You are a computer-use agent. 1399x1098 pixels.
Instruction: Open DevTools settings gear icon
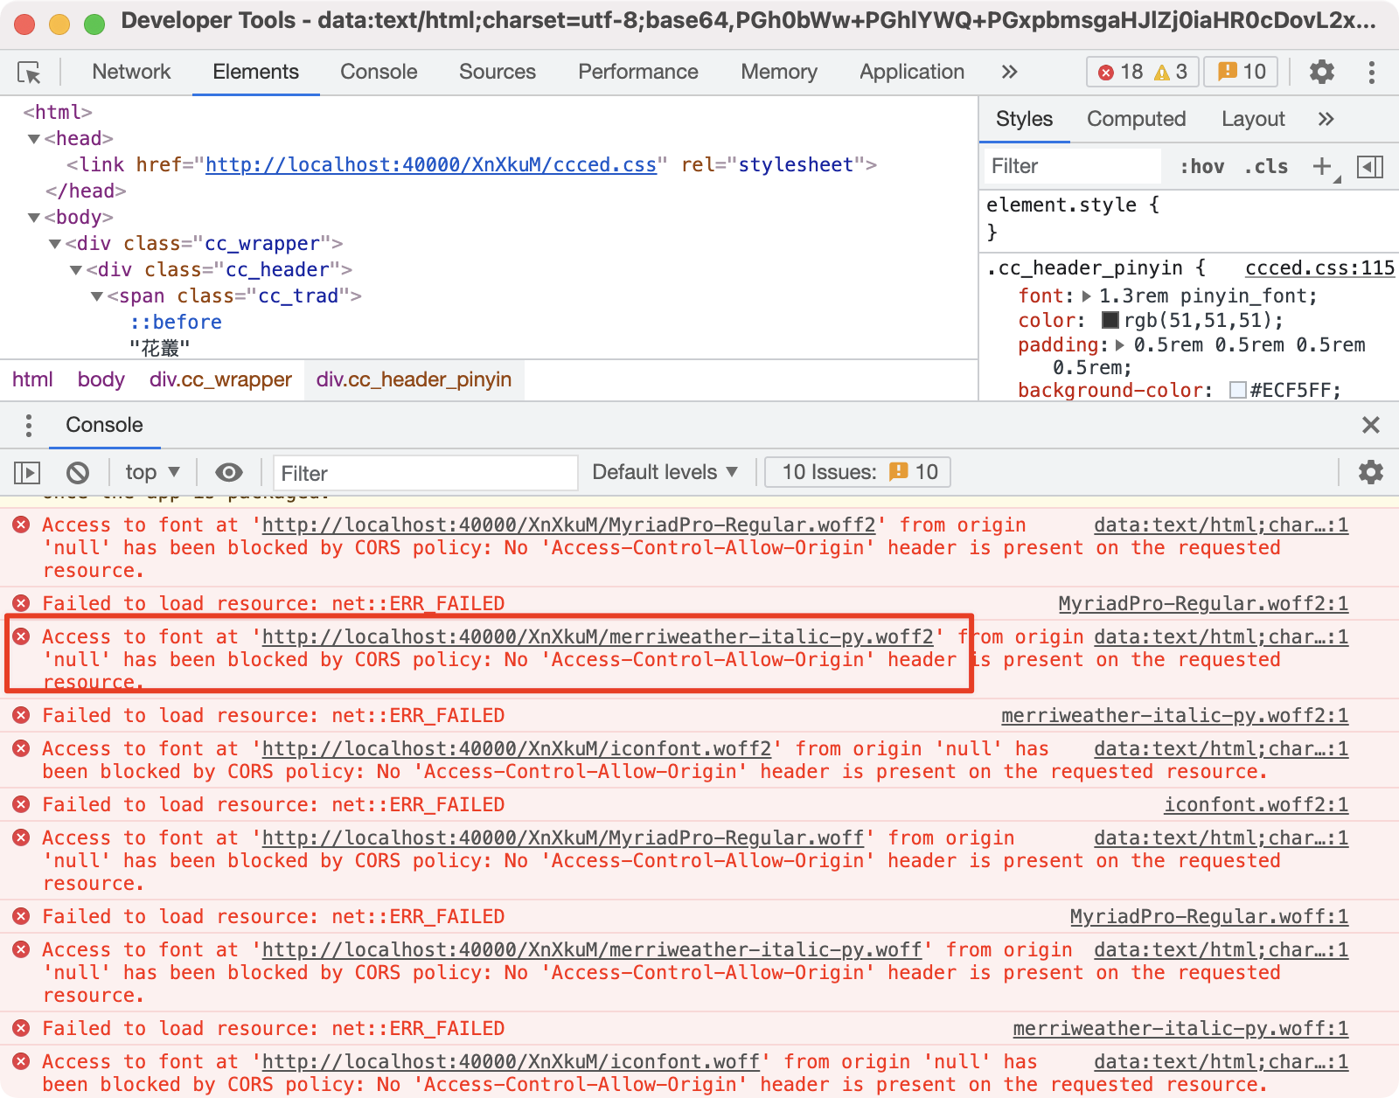click(1322, 72)
